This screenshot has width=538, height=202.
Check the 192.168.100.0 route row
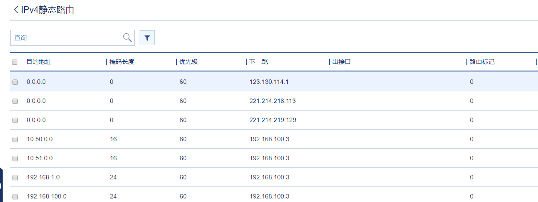click(x=15, y=197)
